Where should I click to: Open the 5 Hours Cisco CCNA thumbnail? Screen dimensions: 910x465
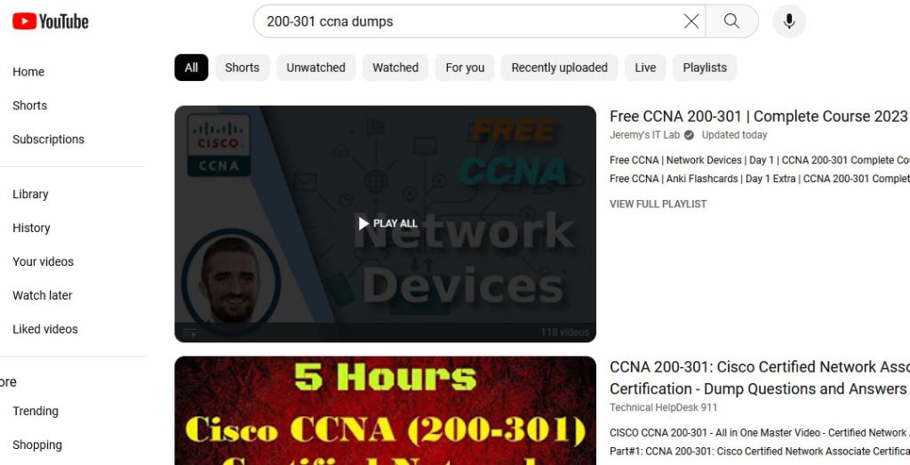[x=386, y=411]
